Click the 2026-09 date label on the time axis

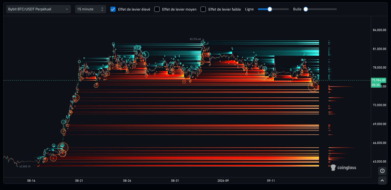click(x=223, y=180)
